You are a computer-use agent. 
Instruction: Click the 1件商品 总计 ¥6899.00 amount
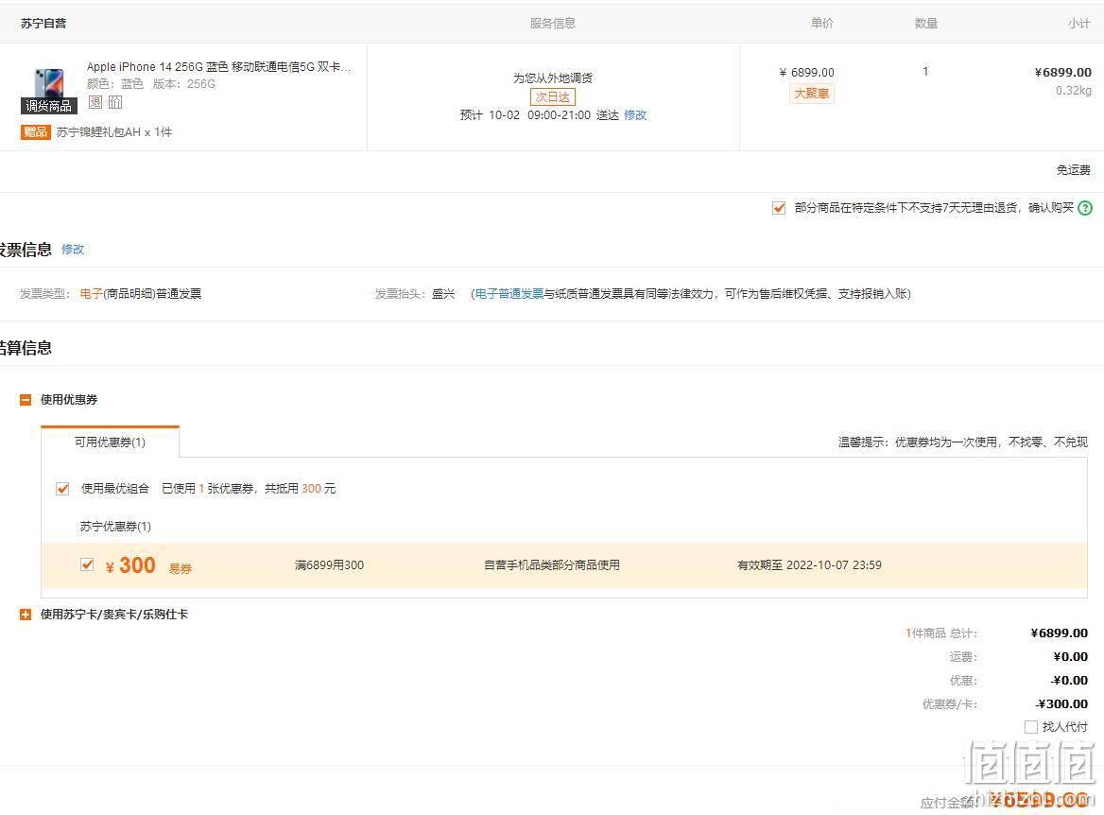point(1059,633)
